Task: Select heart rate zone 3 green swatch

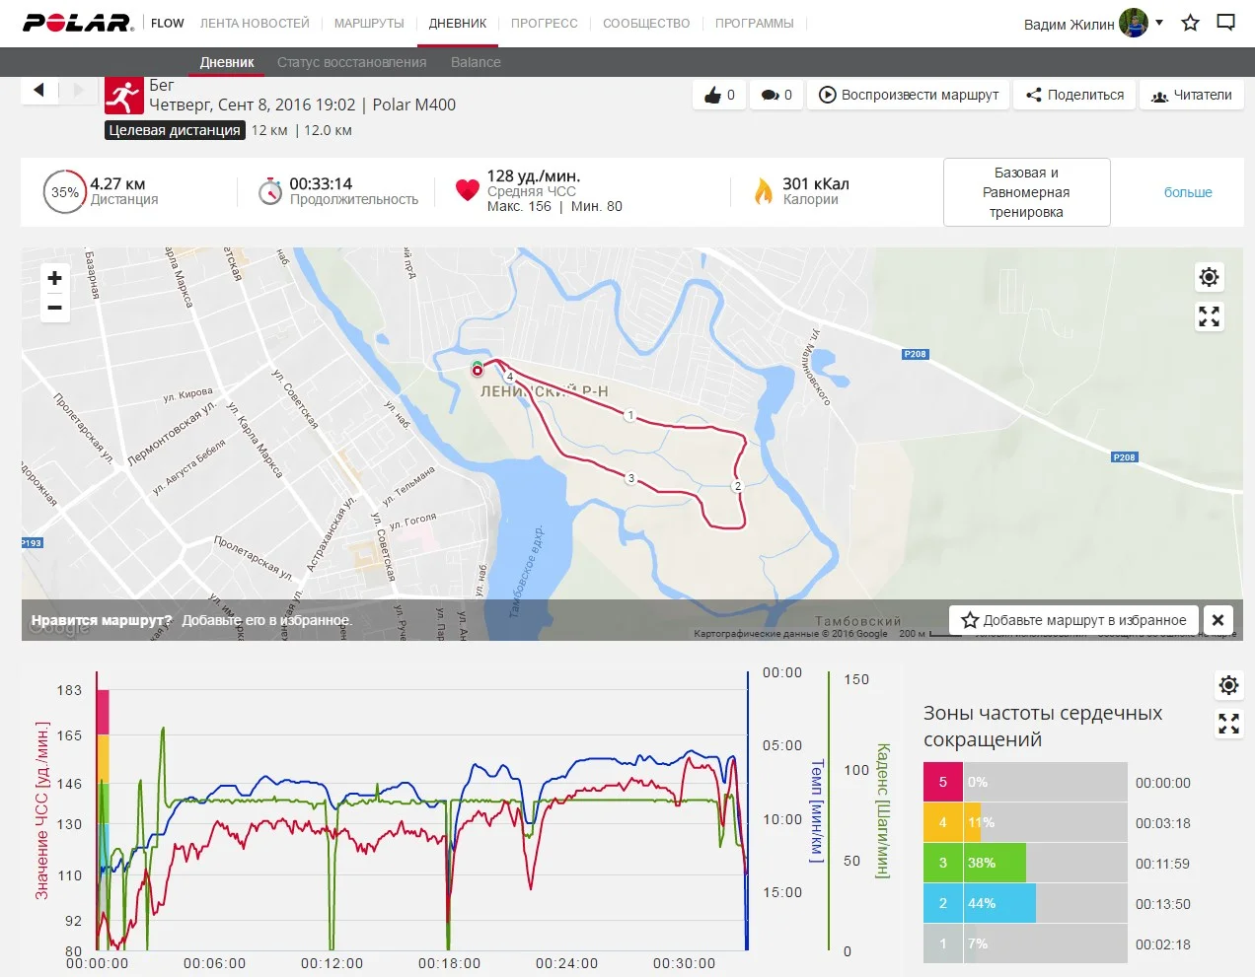Action: (942, 863)
